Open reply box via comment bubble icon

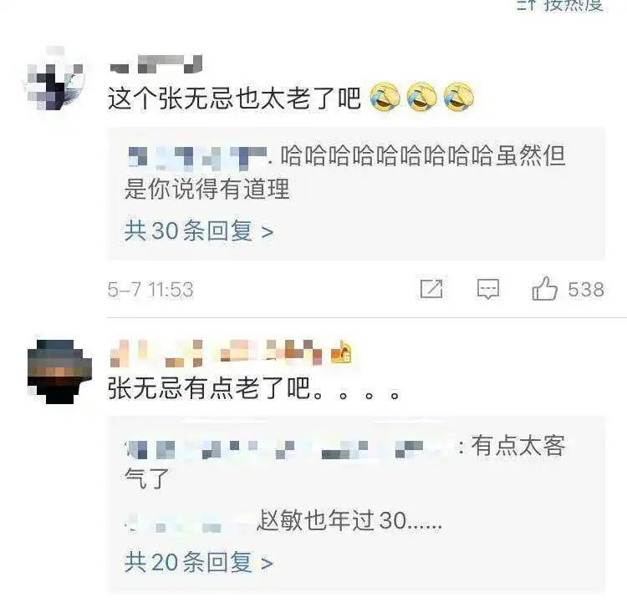(488, 288)
